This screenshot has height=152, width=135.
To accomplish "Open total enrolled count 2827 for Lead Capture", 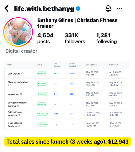I will [56, 73].
